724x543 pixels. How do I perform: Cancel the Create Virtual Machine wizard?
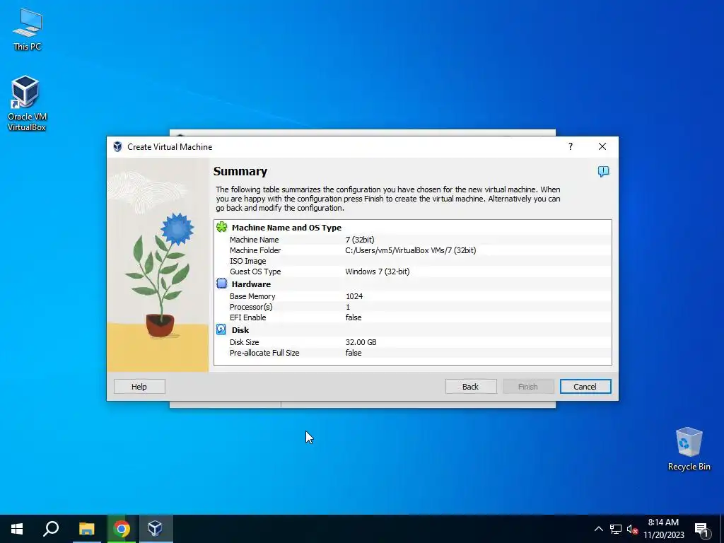point(585,387)
